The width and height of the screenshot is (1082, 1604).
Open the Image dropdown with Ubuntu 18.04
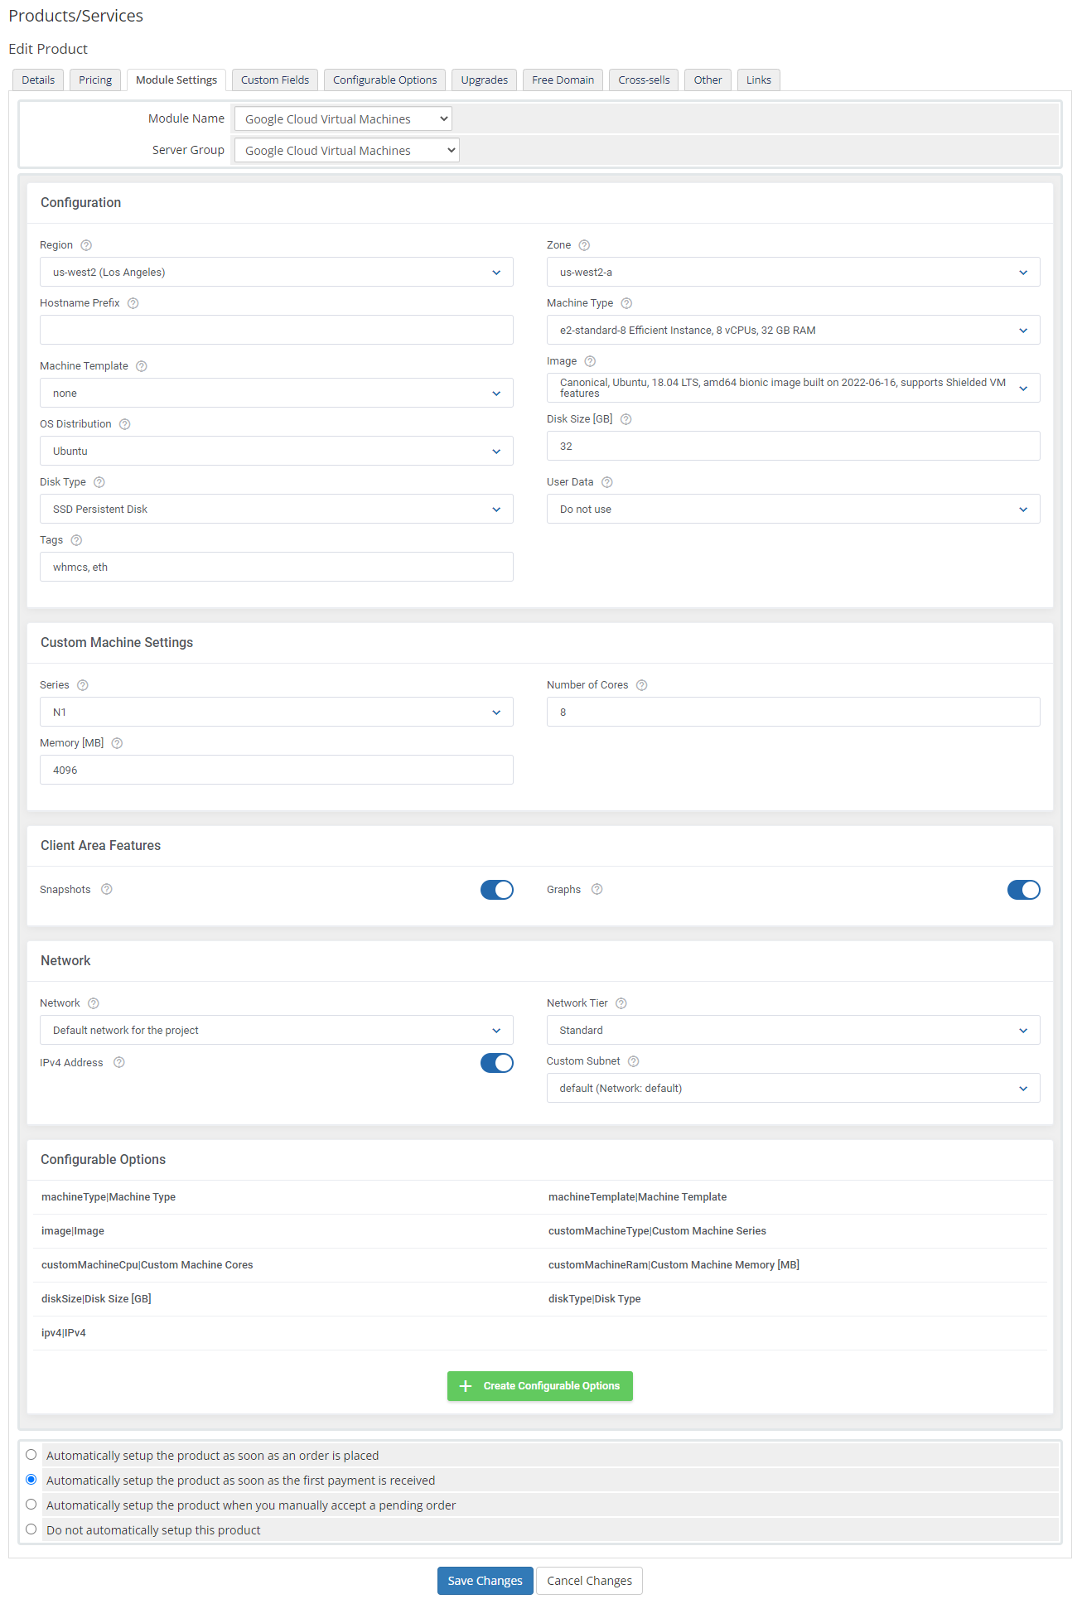[x=794, y=388]
